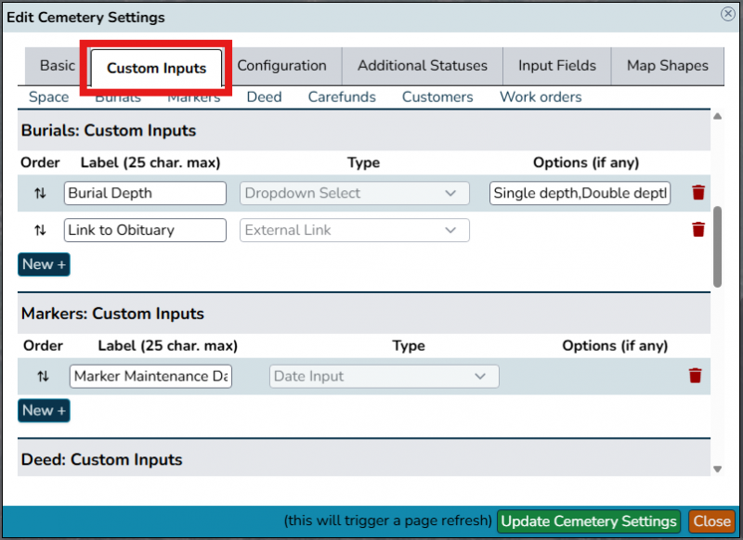
Task: Click the vertical scrollbar thumb
Action: coord(717,247)
